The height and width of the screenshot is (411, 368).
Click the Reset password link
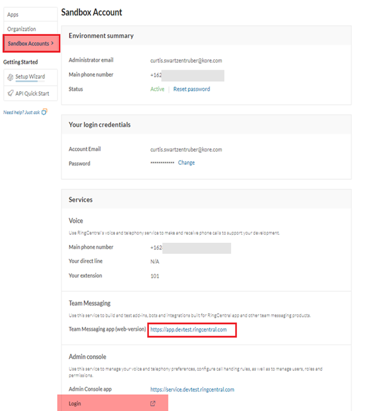tap(191, 89)
